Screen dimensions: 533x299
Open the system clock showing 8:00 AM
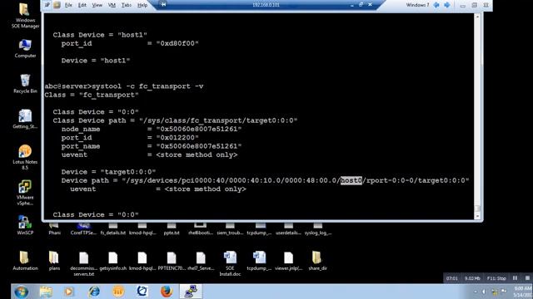[x=522, y=292]
